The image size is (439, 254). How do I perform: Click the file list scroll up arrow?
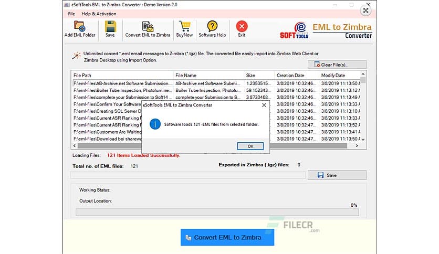363,74
